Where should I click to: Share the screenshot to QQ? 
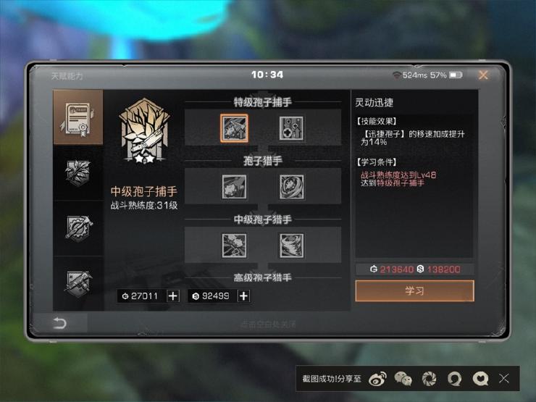click(x=455, y=379)
